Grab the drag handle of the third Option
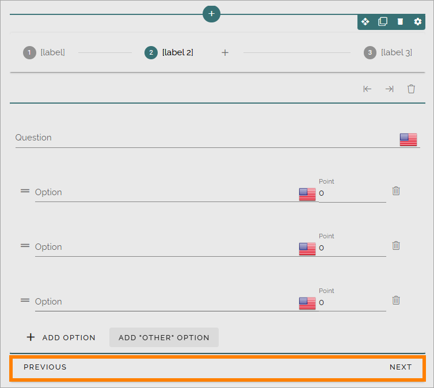 (25, 300)
